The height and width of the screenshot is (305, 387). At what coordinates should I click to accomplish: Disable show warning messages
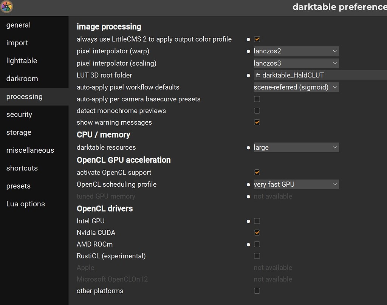(x=257, y=122)
